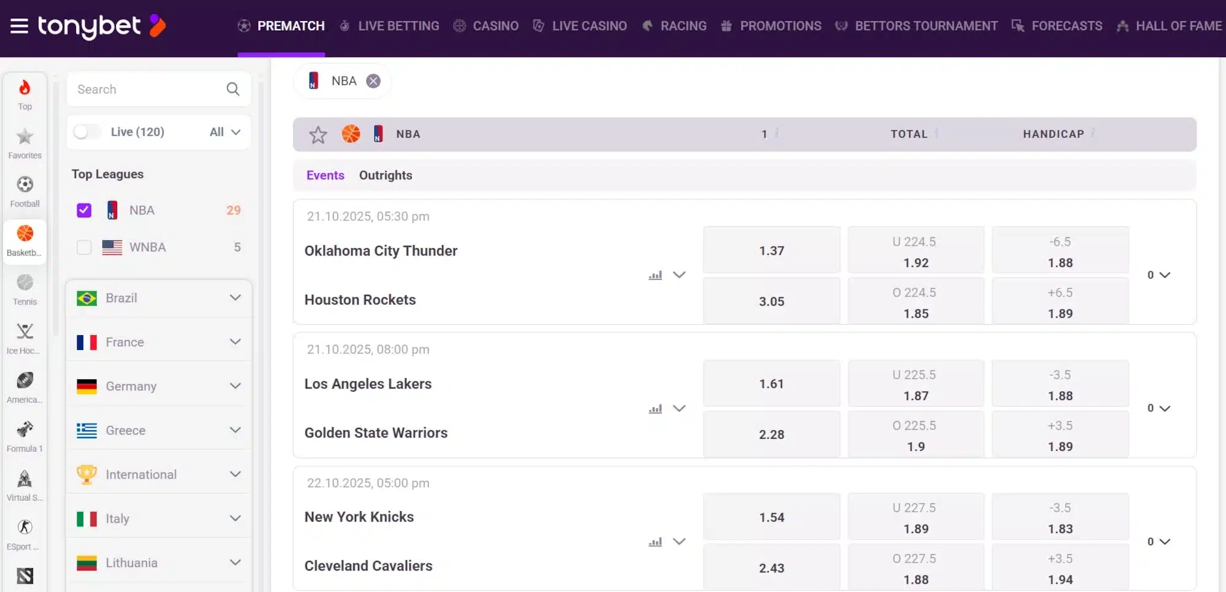Bet on Oklahoma City Thunder at 1.37
Viewport: 1226px width, 592px height.
(771, 250)
